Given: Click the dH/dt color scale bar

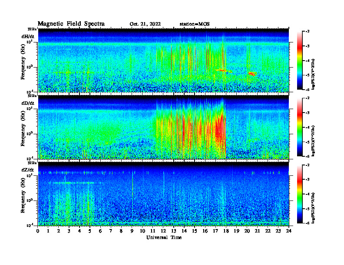Looking at the screenshot, I should 300,61.
